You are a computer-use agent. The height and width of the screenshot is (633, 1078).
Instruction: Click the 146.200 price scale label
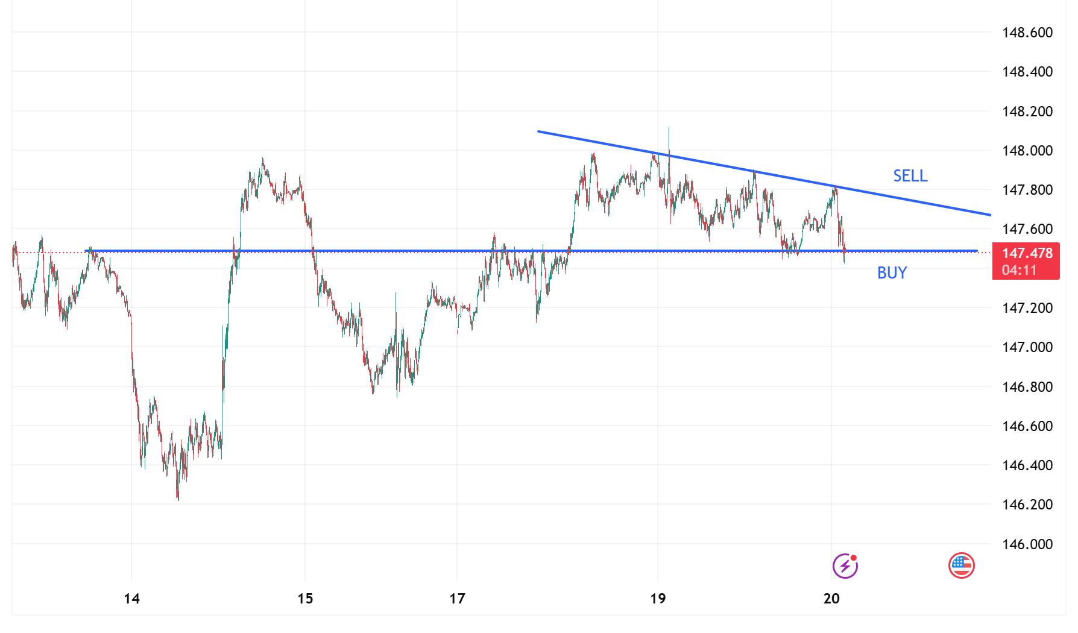tap(1027, 505)
